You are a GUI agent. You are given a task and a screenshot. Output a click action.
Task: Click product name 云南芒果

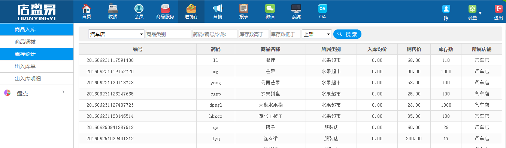click(270, 83)
